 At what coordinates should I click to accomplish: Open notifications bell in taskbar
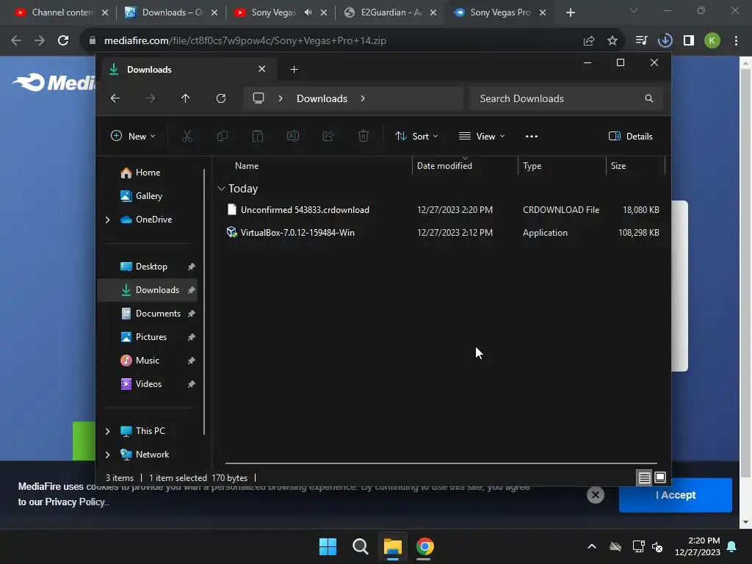pyautogui.click(x=732, y=546)
